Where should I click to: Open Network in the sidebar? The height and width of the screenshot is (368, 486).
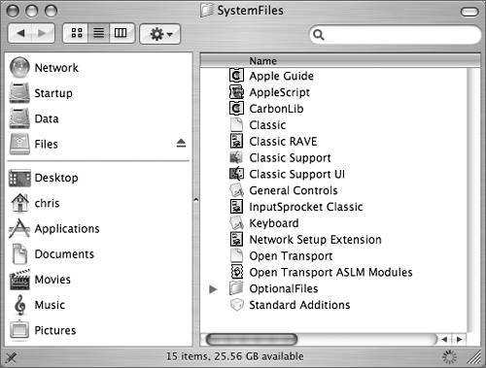coord(44,68)
